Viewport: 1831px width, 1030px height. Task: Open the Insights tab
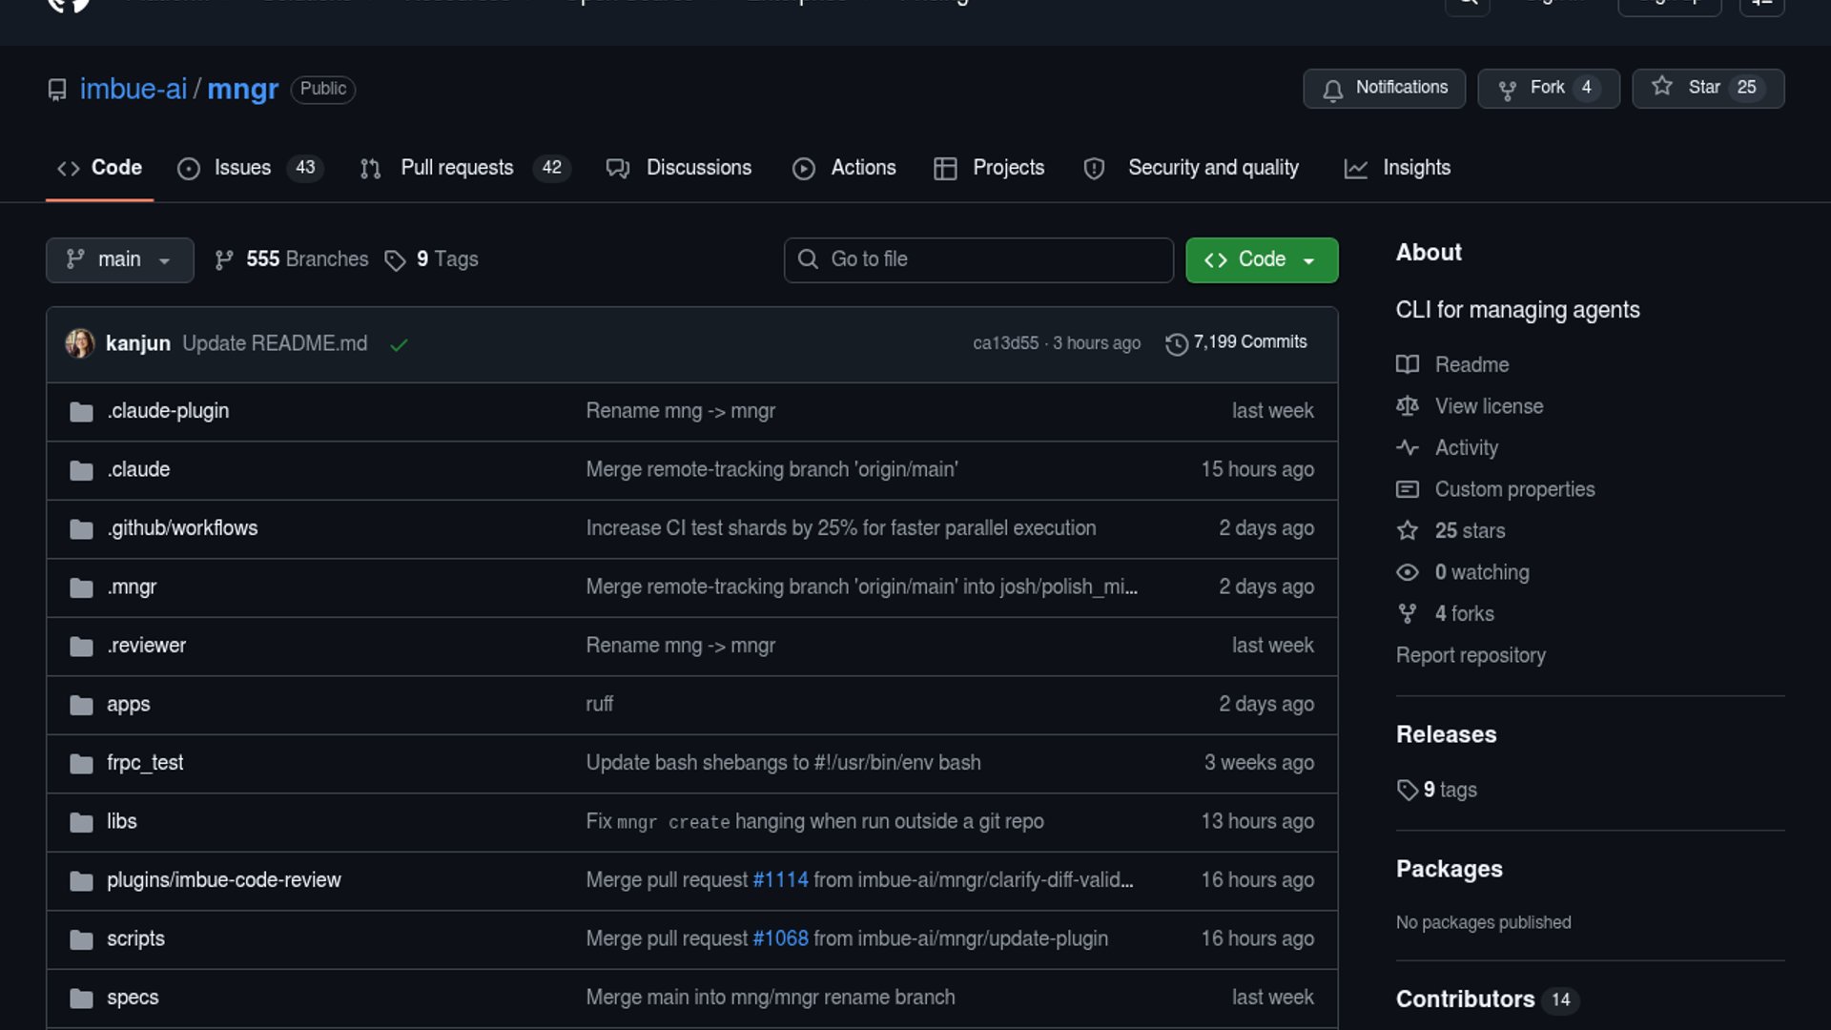1415,168
